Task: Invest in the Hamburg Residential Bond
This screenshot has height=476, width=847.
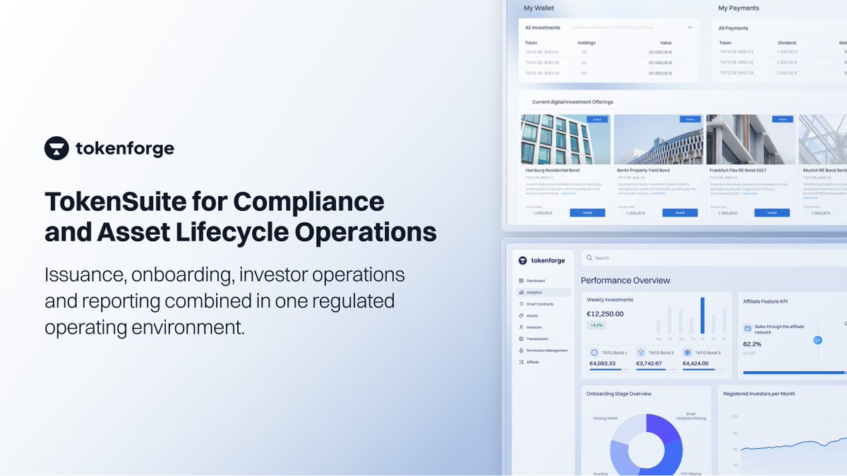Action: click(x=588, y=212)
